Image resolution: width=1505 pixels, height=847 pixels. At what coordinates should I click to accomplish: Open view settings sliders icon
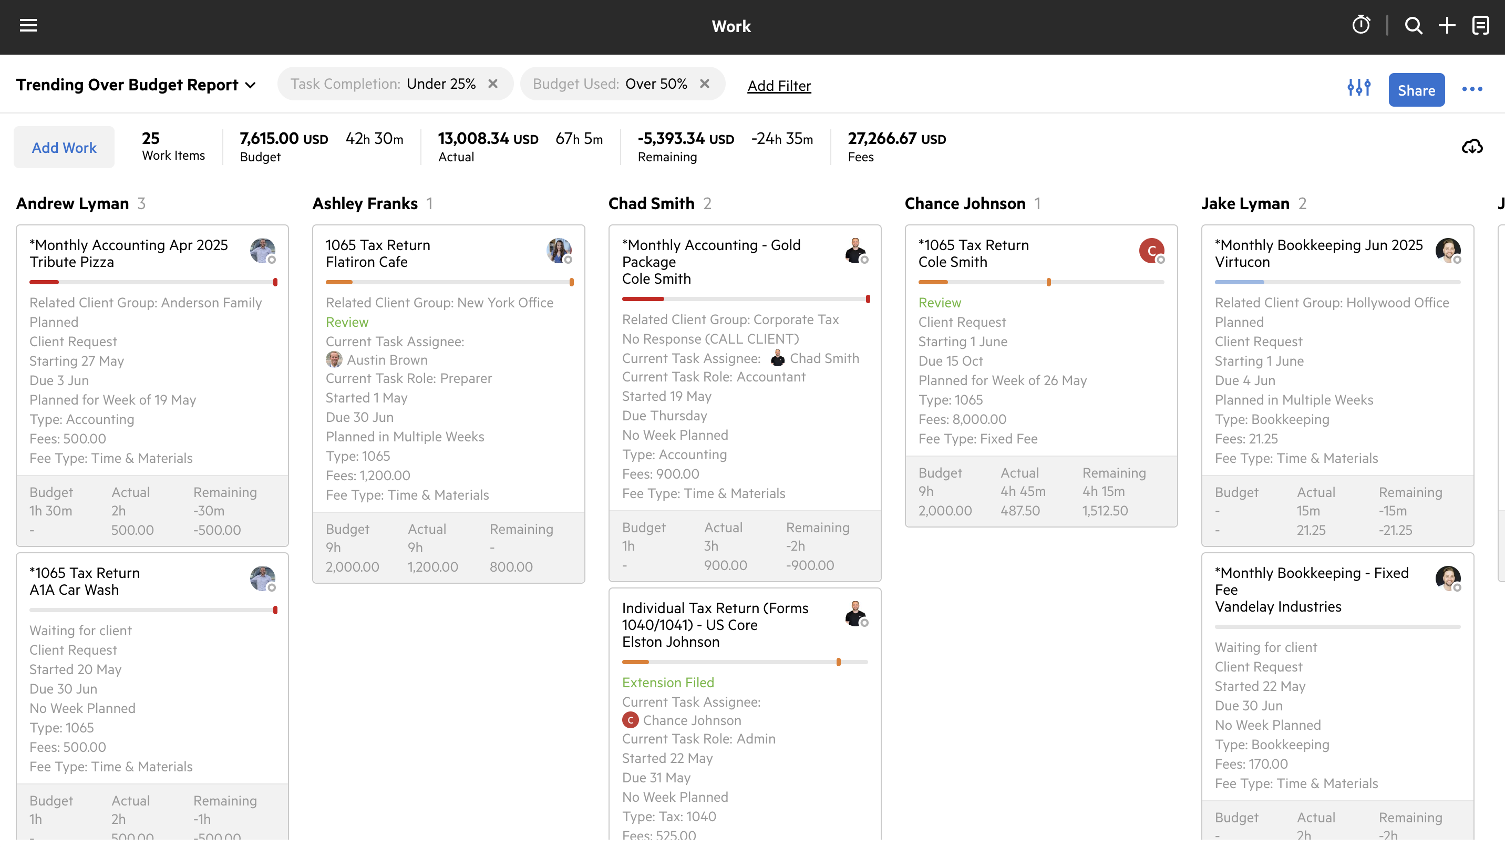tap(1358, 88)
